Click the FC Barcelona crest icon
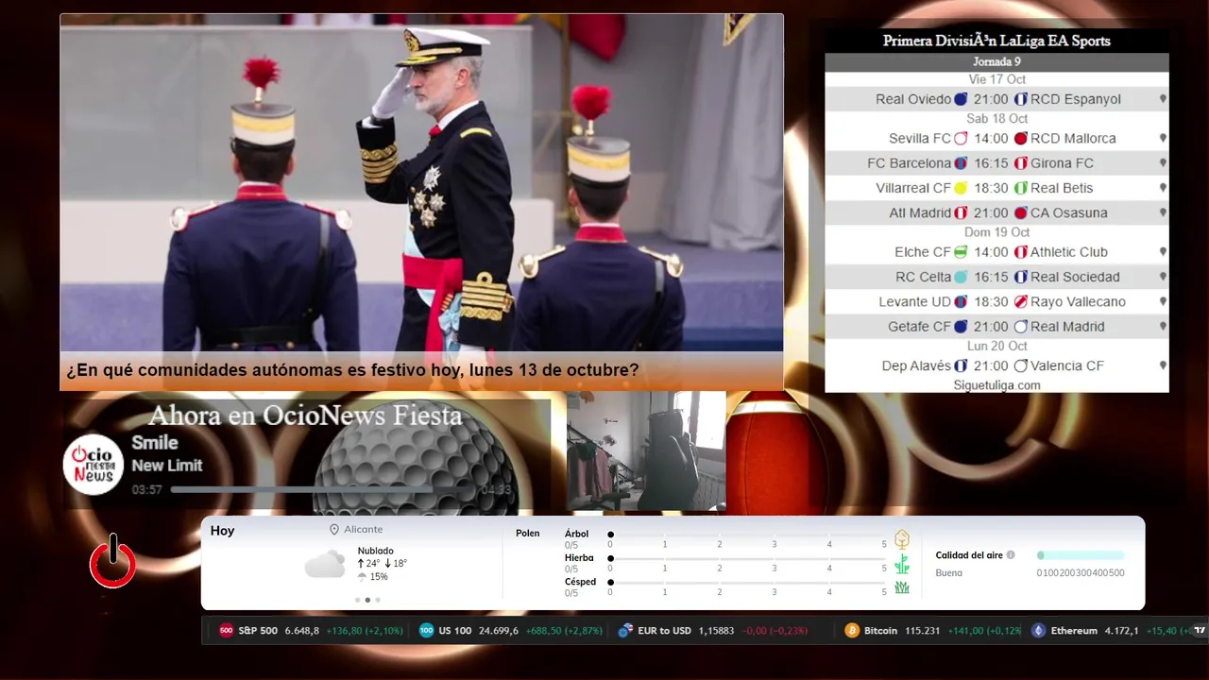The image size is (1209, 680). tap(961, 163)
